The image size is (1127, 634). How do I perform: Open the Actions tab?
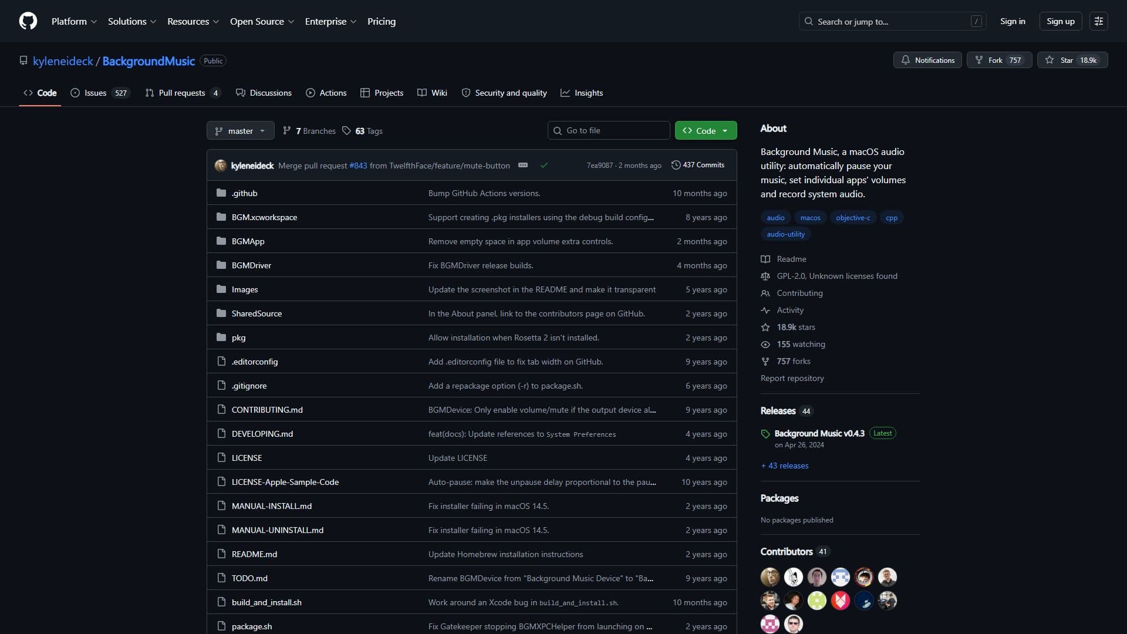click(x=326, y=93)
